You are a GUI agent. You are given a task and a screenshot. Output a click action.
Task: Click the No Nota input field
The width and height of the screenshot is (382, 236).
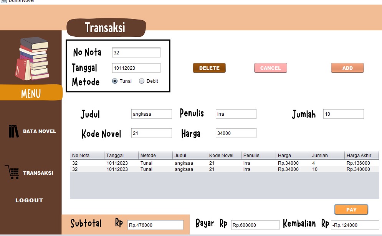[x=136, y=52]
